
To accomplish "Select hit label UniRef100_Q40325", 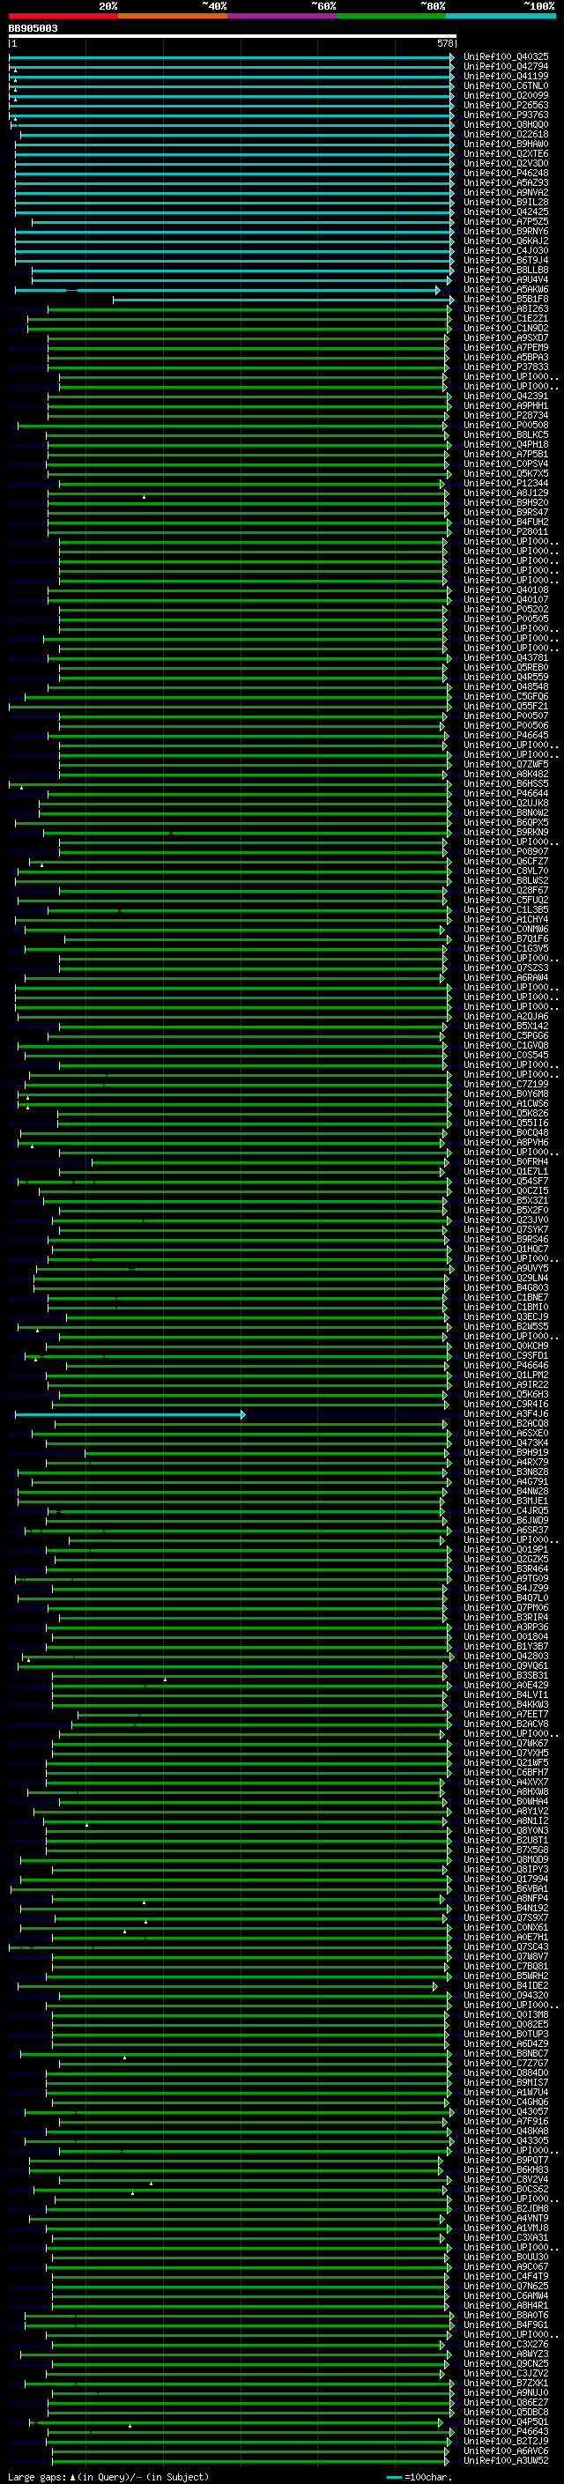I will click(506, 57).
